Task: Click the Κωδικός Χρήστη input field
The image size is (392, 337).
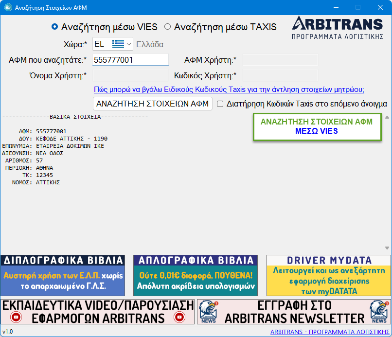Action: [280, 75]
